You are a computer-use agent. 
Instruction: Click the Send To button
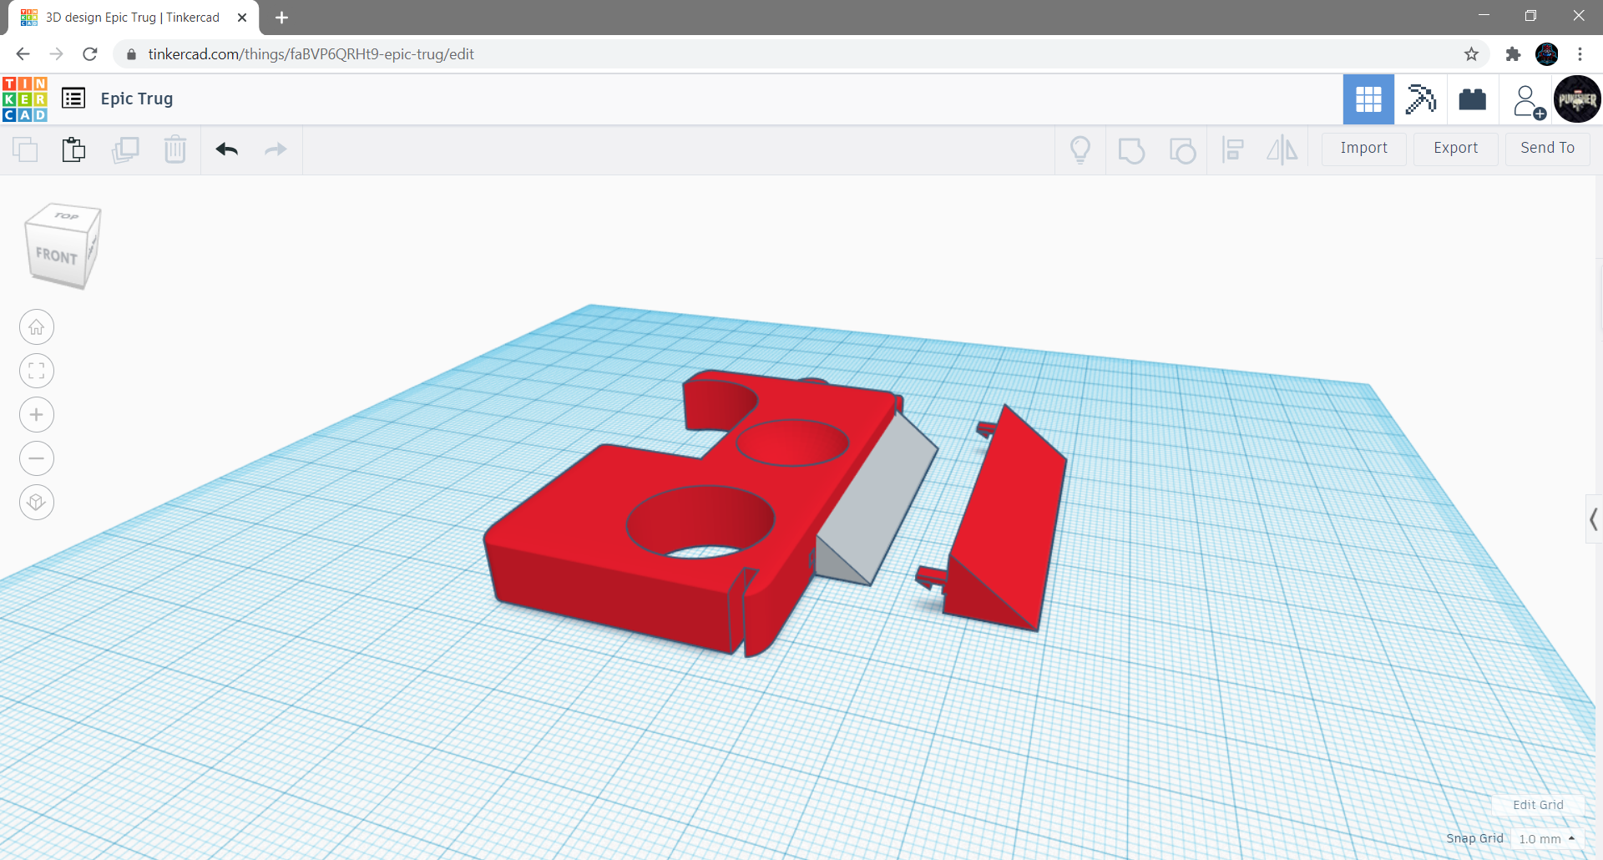click(1548, 149)
